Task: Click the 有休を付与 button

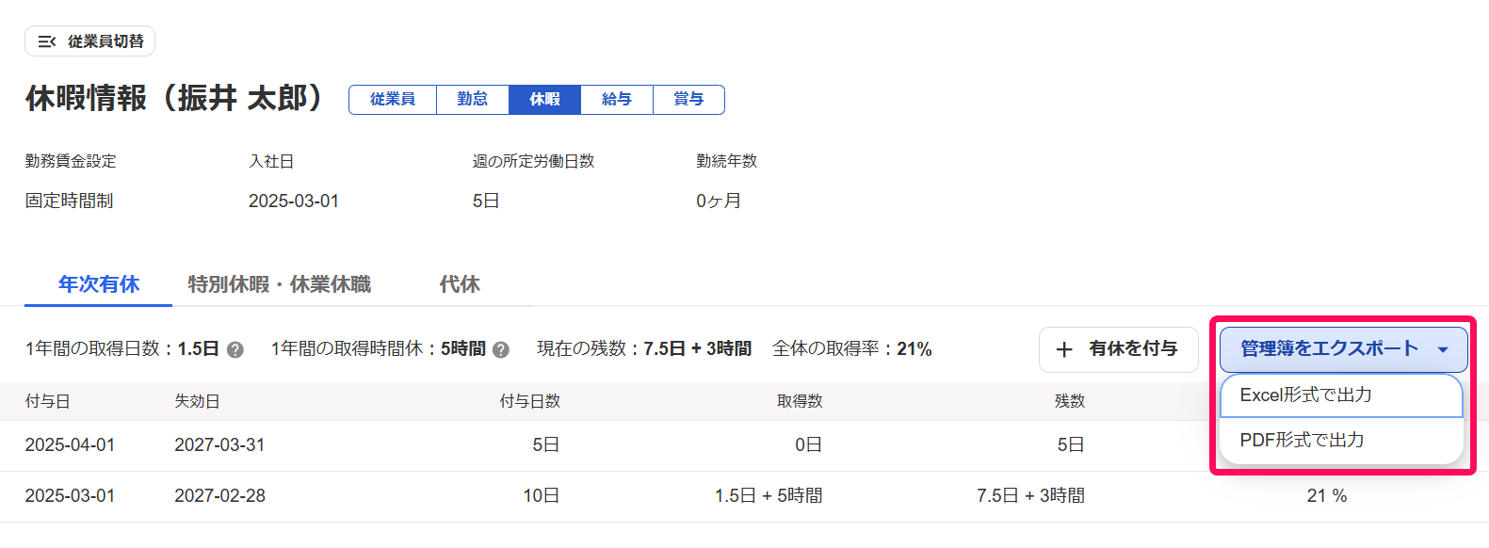Action: [x=1119, y=349]
